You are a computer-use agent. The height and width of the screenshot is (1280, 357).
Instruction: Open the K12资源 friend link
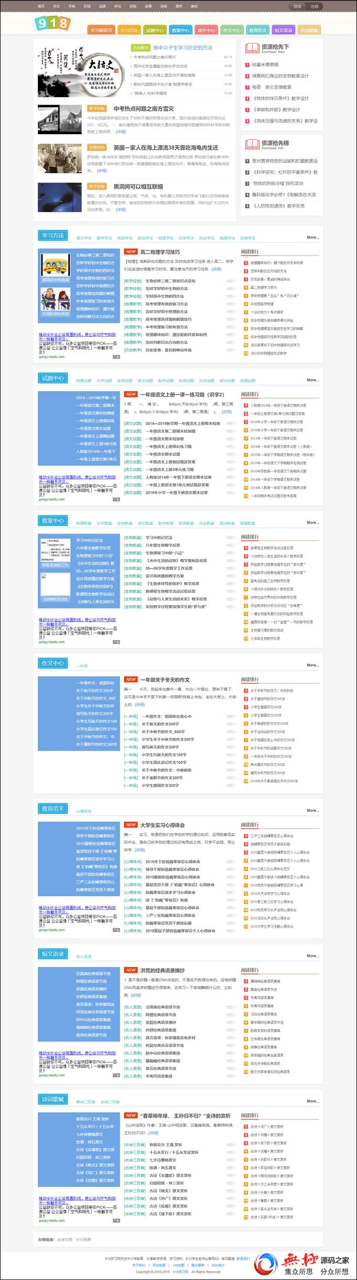pyautogui.click(x=84, y=1240)
